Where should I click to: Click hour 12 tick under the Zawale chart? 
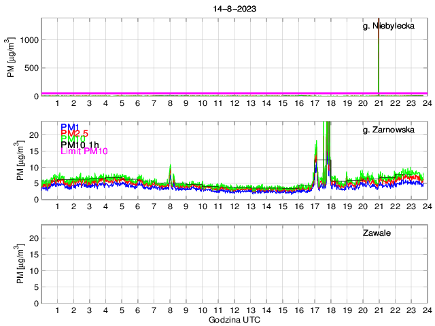click(x=234, y=310)
